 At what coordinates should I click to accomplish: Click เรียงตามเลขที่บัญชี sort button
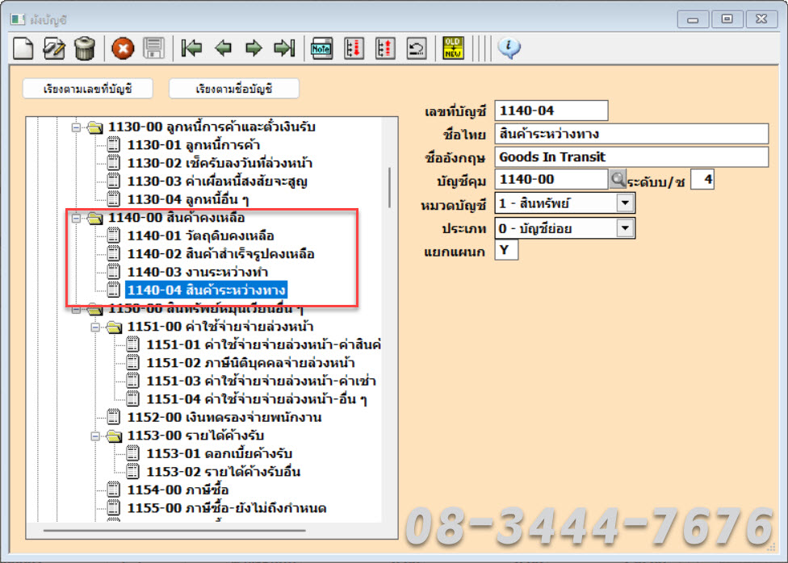coord(88,89)
